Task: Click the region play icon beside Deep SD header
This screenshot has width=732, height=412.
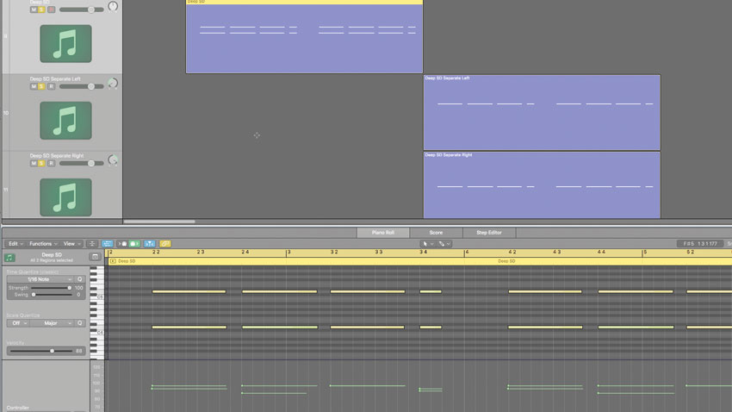Action: tap(113, 261)
